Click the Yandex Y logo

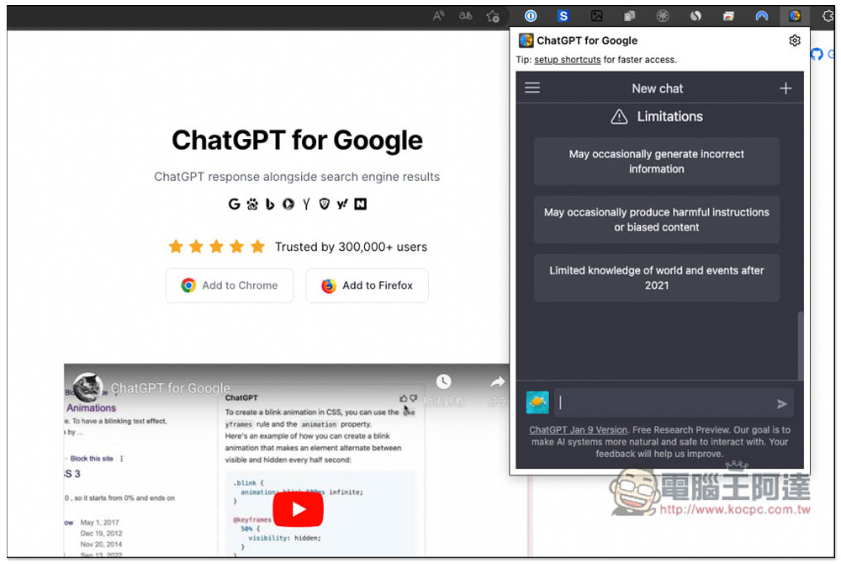point(306,204)
